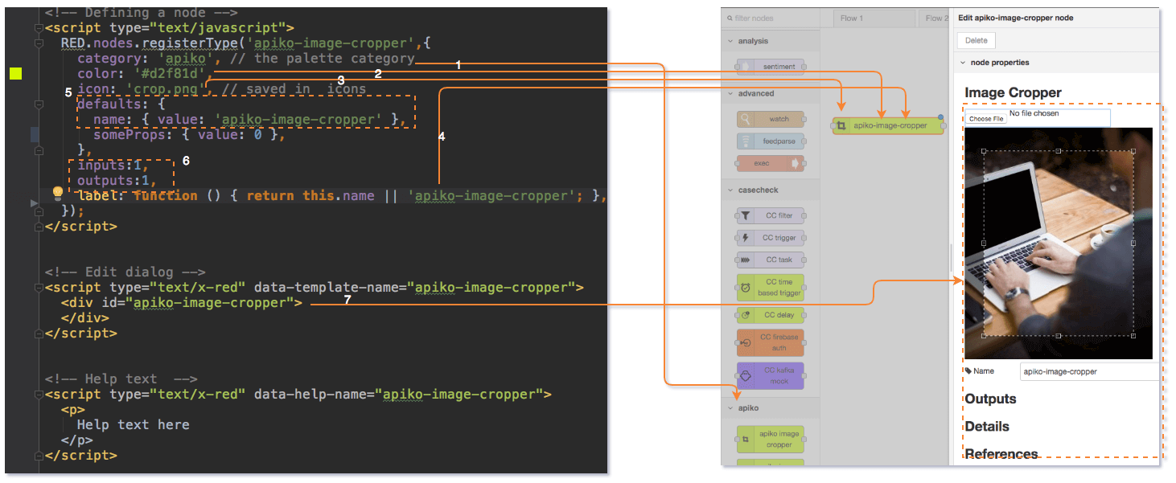Click the CC time based trigger node

point(770,287)
